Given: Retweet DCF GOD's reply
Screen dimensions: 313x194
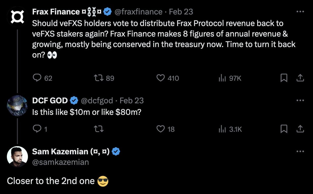Looking at the screenshot, I should coord(98,129).
